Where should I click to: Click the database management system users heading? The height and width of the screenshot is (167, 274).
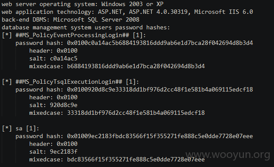86,28
